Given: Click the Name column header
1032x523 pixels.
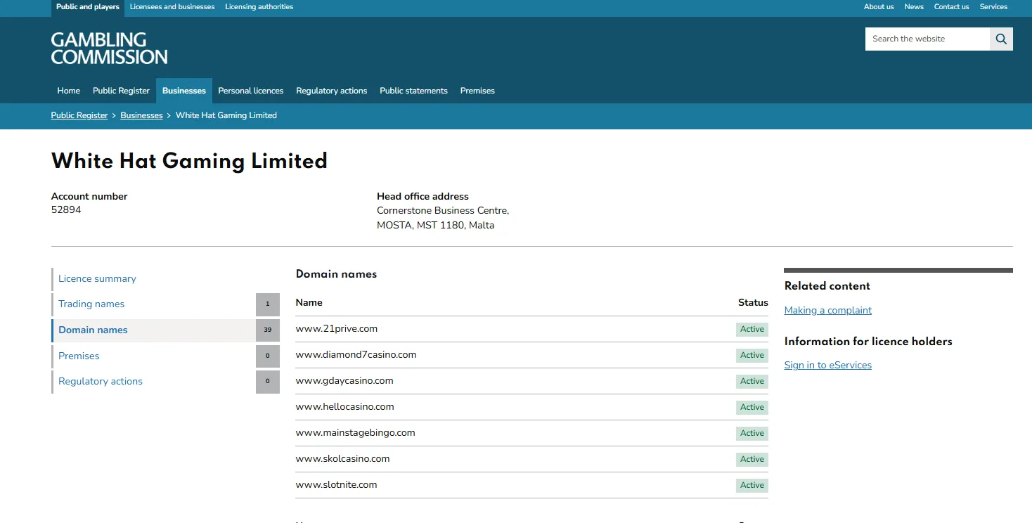Looking at the screenshot, I should coord(309,302).
